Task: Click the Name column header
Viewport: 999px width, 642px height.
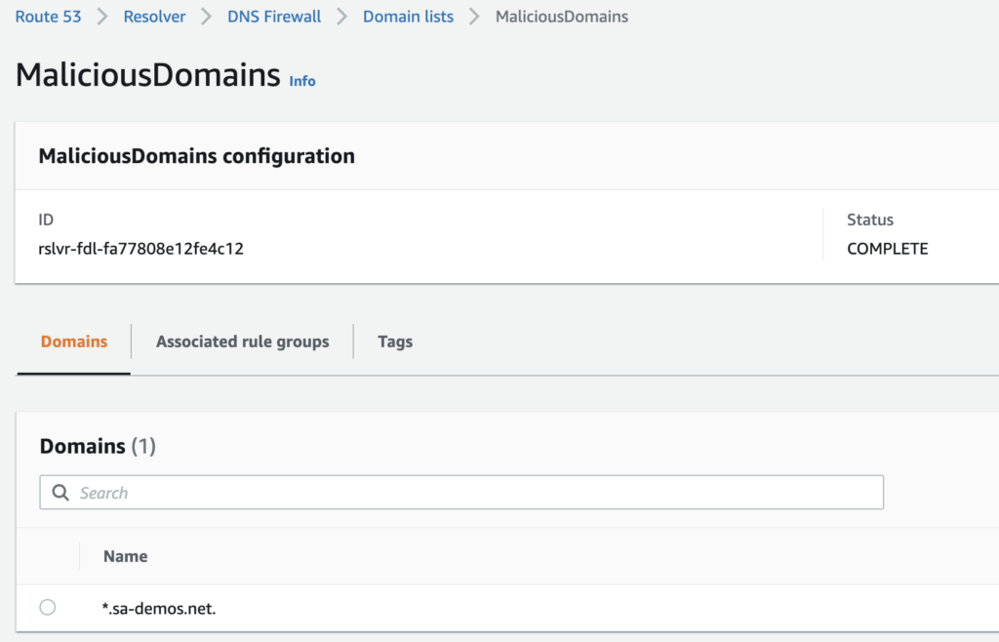Action: tap(126, 556)
